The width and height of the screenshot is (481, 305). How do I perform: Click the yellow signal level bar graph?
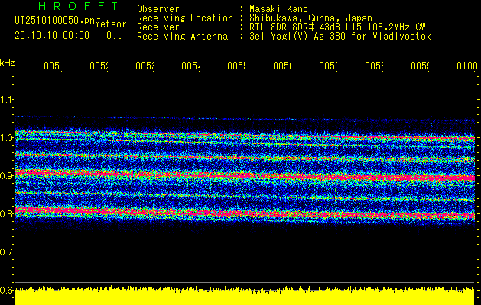point(245,296)
